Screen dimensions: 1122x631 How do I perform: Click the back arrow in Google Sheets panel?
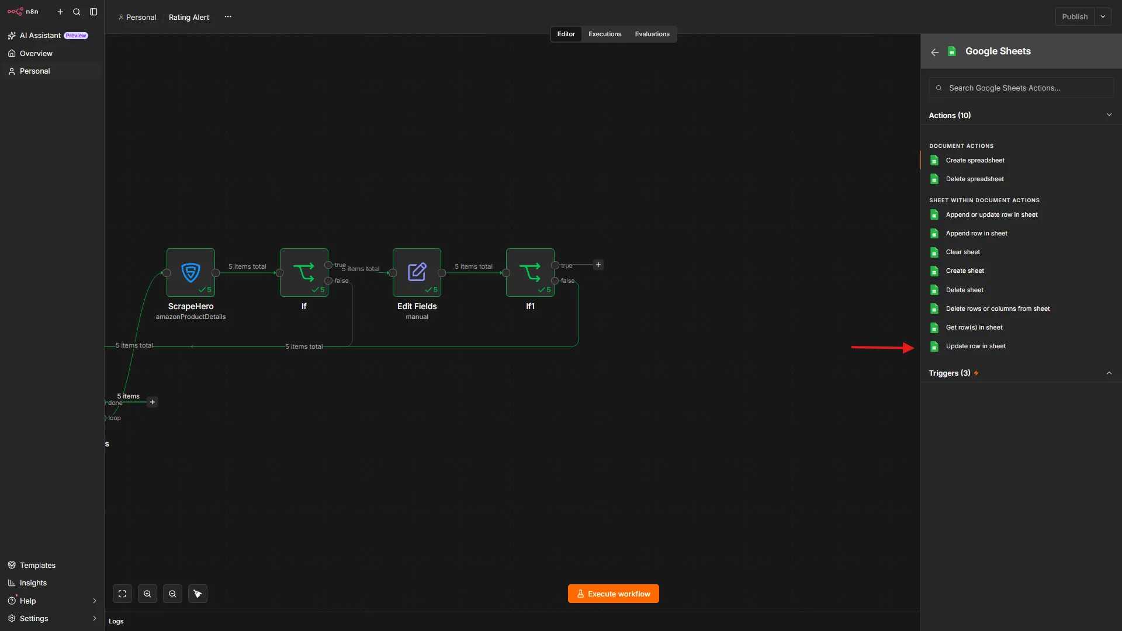pyautogui.click(x=935, y=52)
